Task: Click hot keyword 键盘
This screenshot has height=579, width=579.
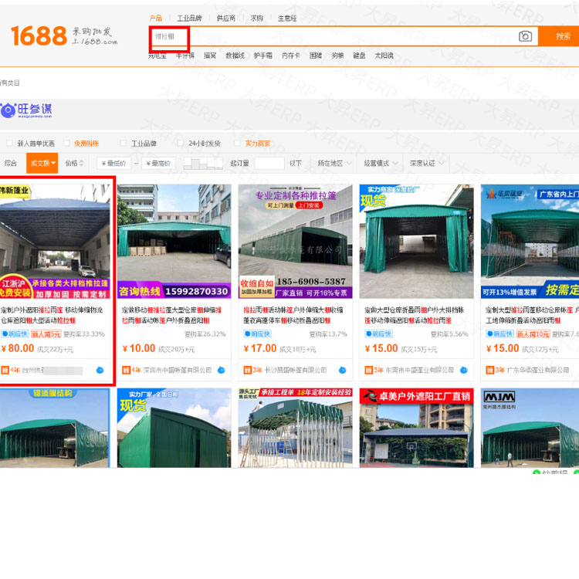Action: pos(359,56)
